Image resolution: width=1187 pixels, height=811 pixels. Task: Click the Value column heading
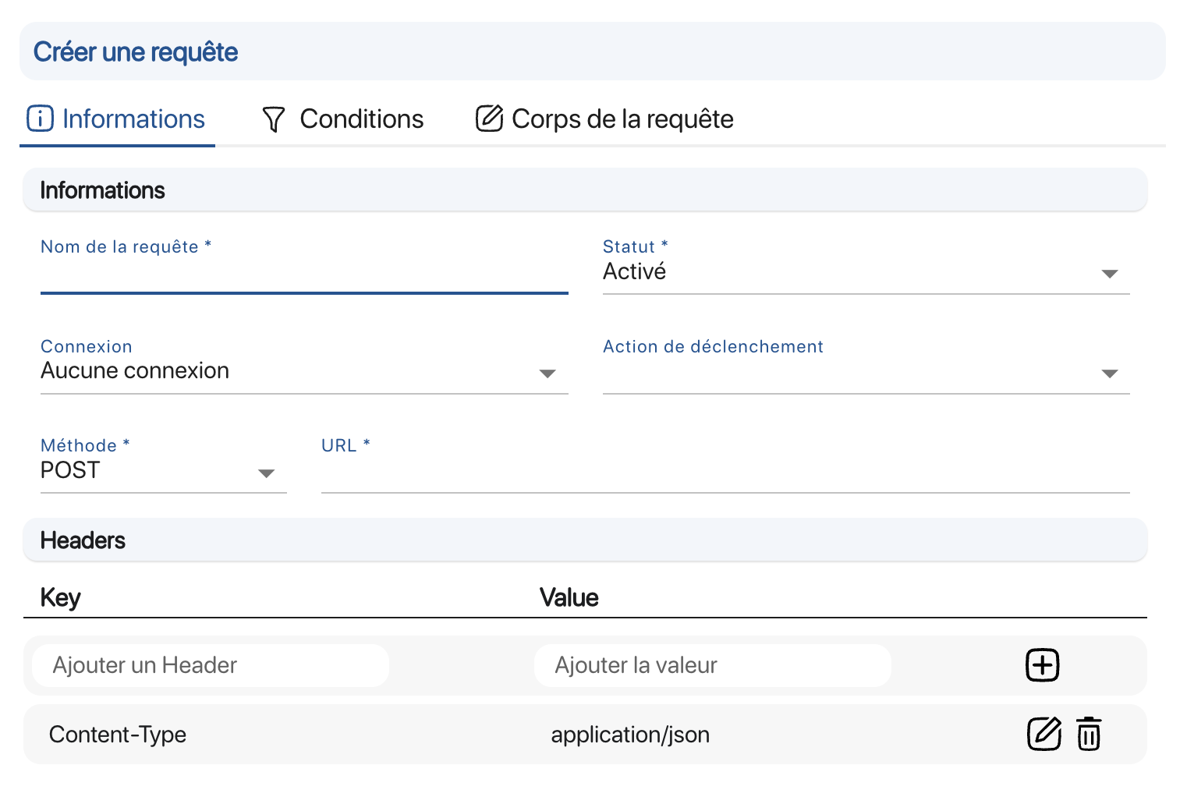click(x=569, y=597)
